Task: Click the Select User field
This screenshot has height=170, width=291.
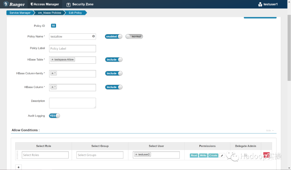Action: (156, 155)
